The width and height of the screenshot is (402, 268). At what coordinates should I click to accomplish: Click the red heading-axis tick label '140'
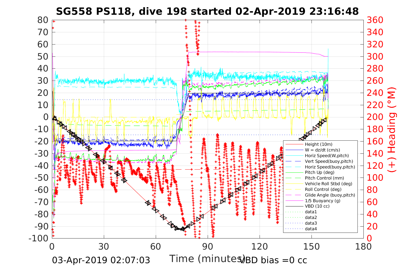point(375,153)
